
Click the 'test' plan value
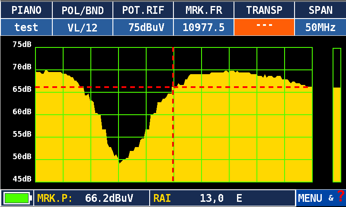(26, 27)
